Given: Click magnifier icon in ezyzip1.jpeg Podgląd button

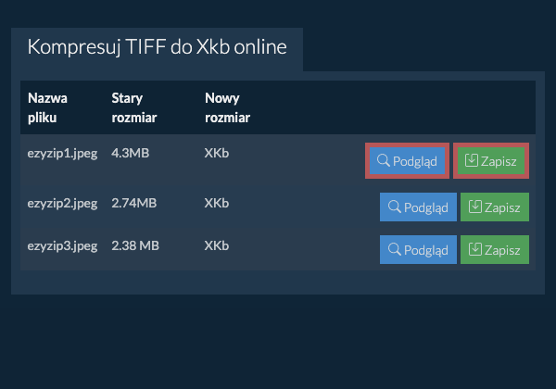Looking at the screenshot, I should 382,161.
